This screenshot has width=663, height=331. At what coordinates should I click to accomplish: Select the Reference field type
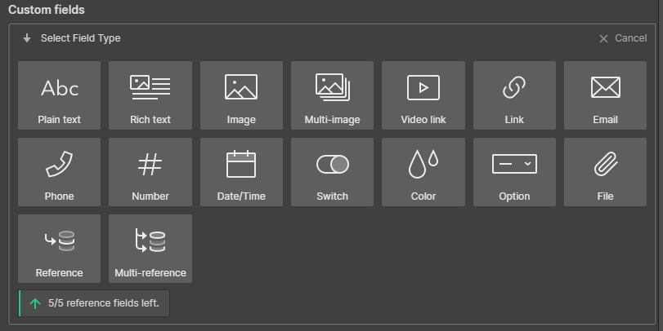coord(59,249)
